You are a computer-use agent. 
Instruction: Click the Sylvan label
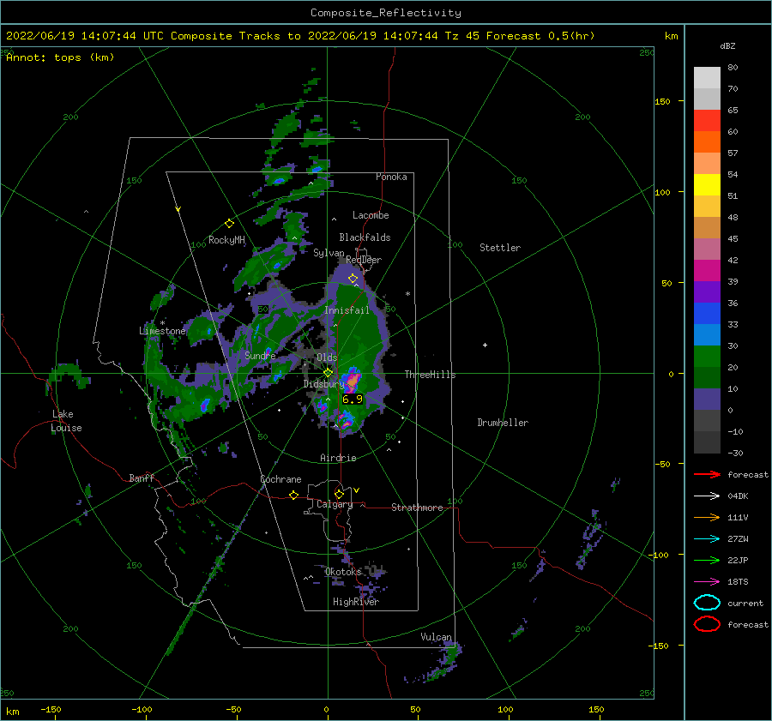point(329,253)
